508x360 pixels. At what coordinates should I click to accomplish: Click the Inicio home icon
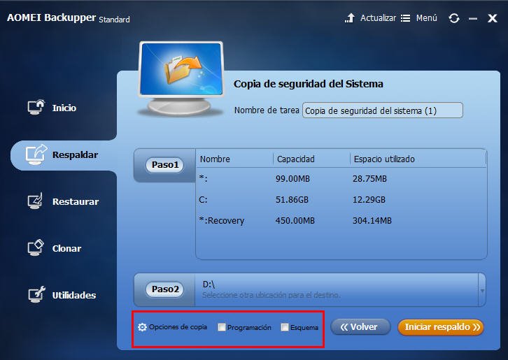tap(36, 107)
